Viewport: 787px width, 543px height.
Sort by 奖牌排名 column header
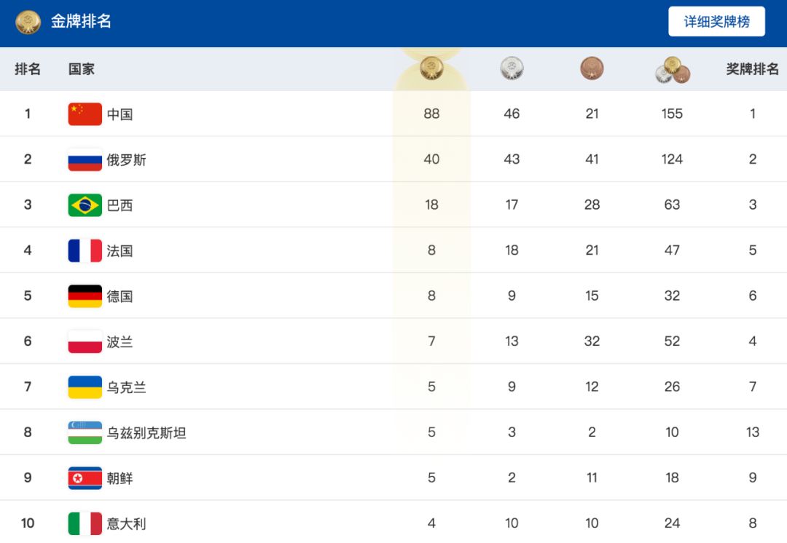point(752,68)
